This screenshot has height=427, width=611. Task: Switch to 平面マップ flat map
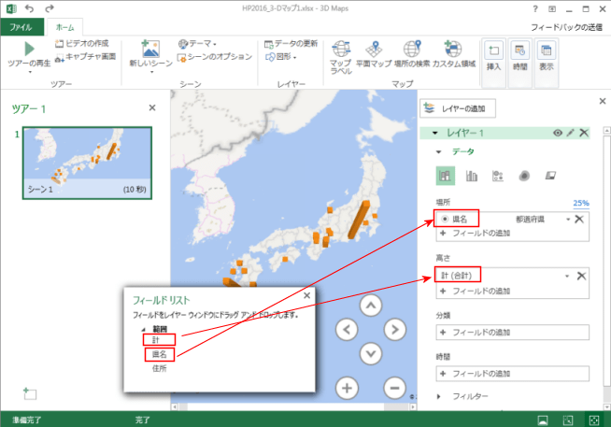(x=374, y=54)
